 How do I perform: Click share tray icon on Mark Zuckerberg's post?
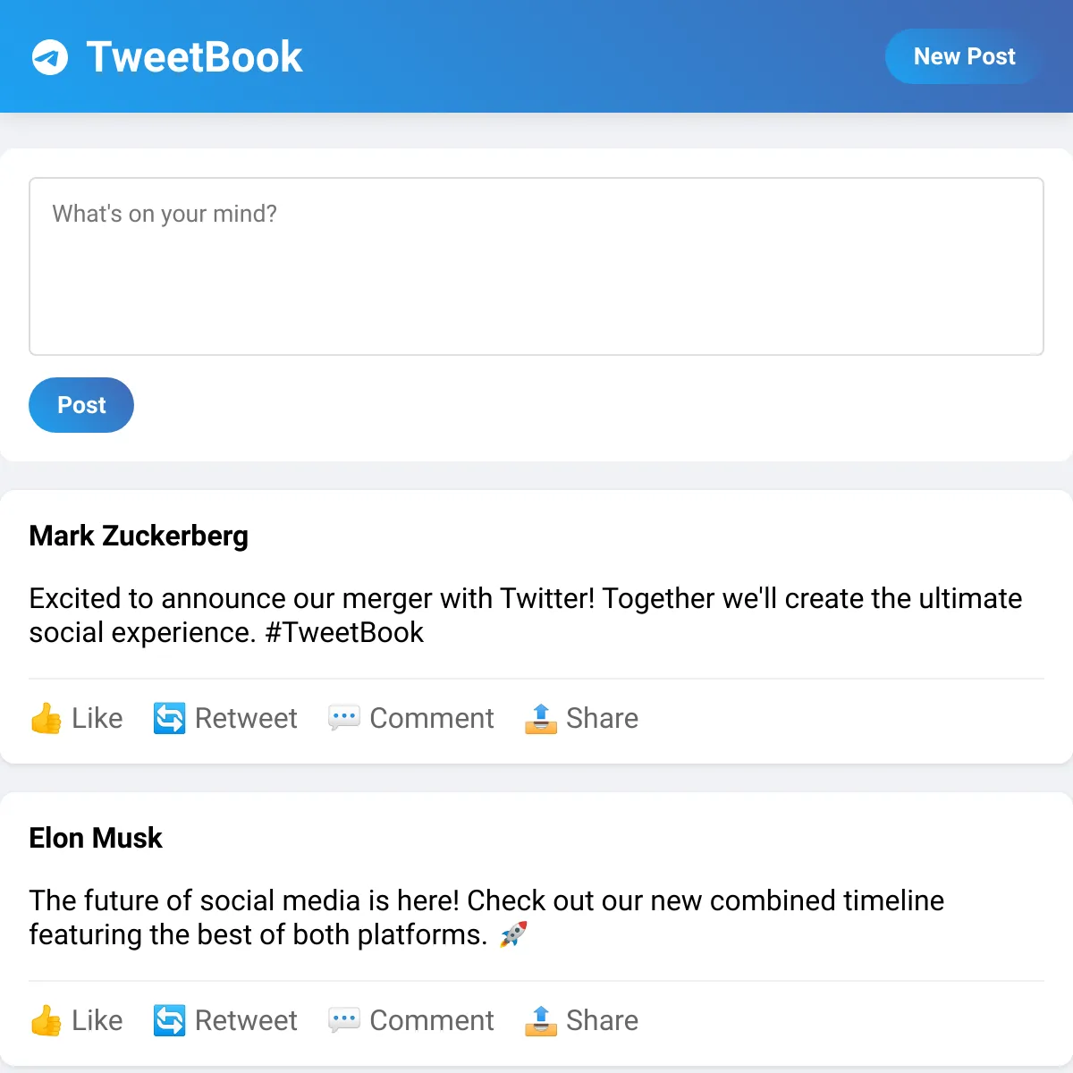540,718
